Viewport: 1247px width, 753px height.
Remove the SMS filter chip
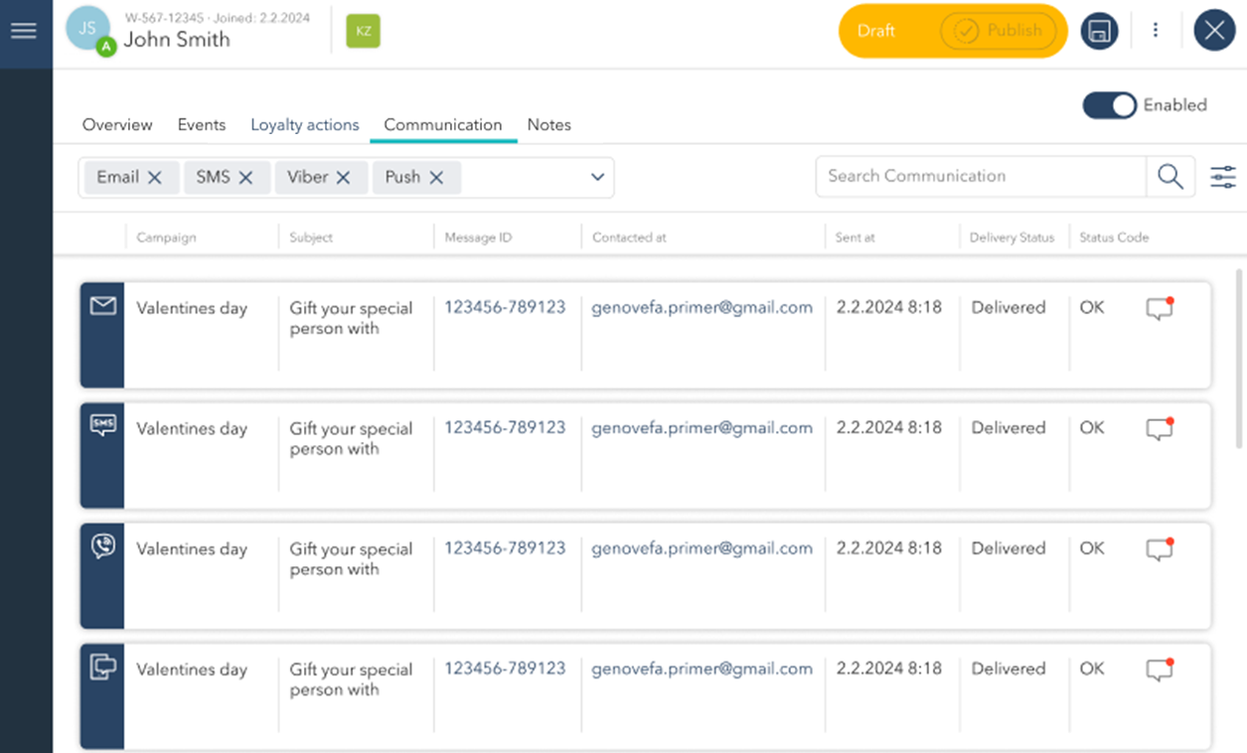pyautogui.click(x=245, y=178)
